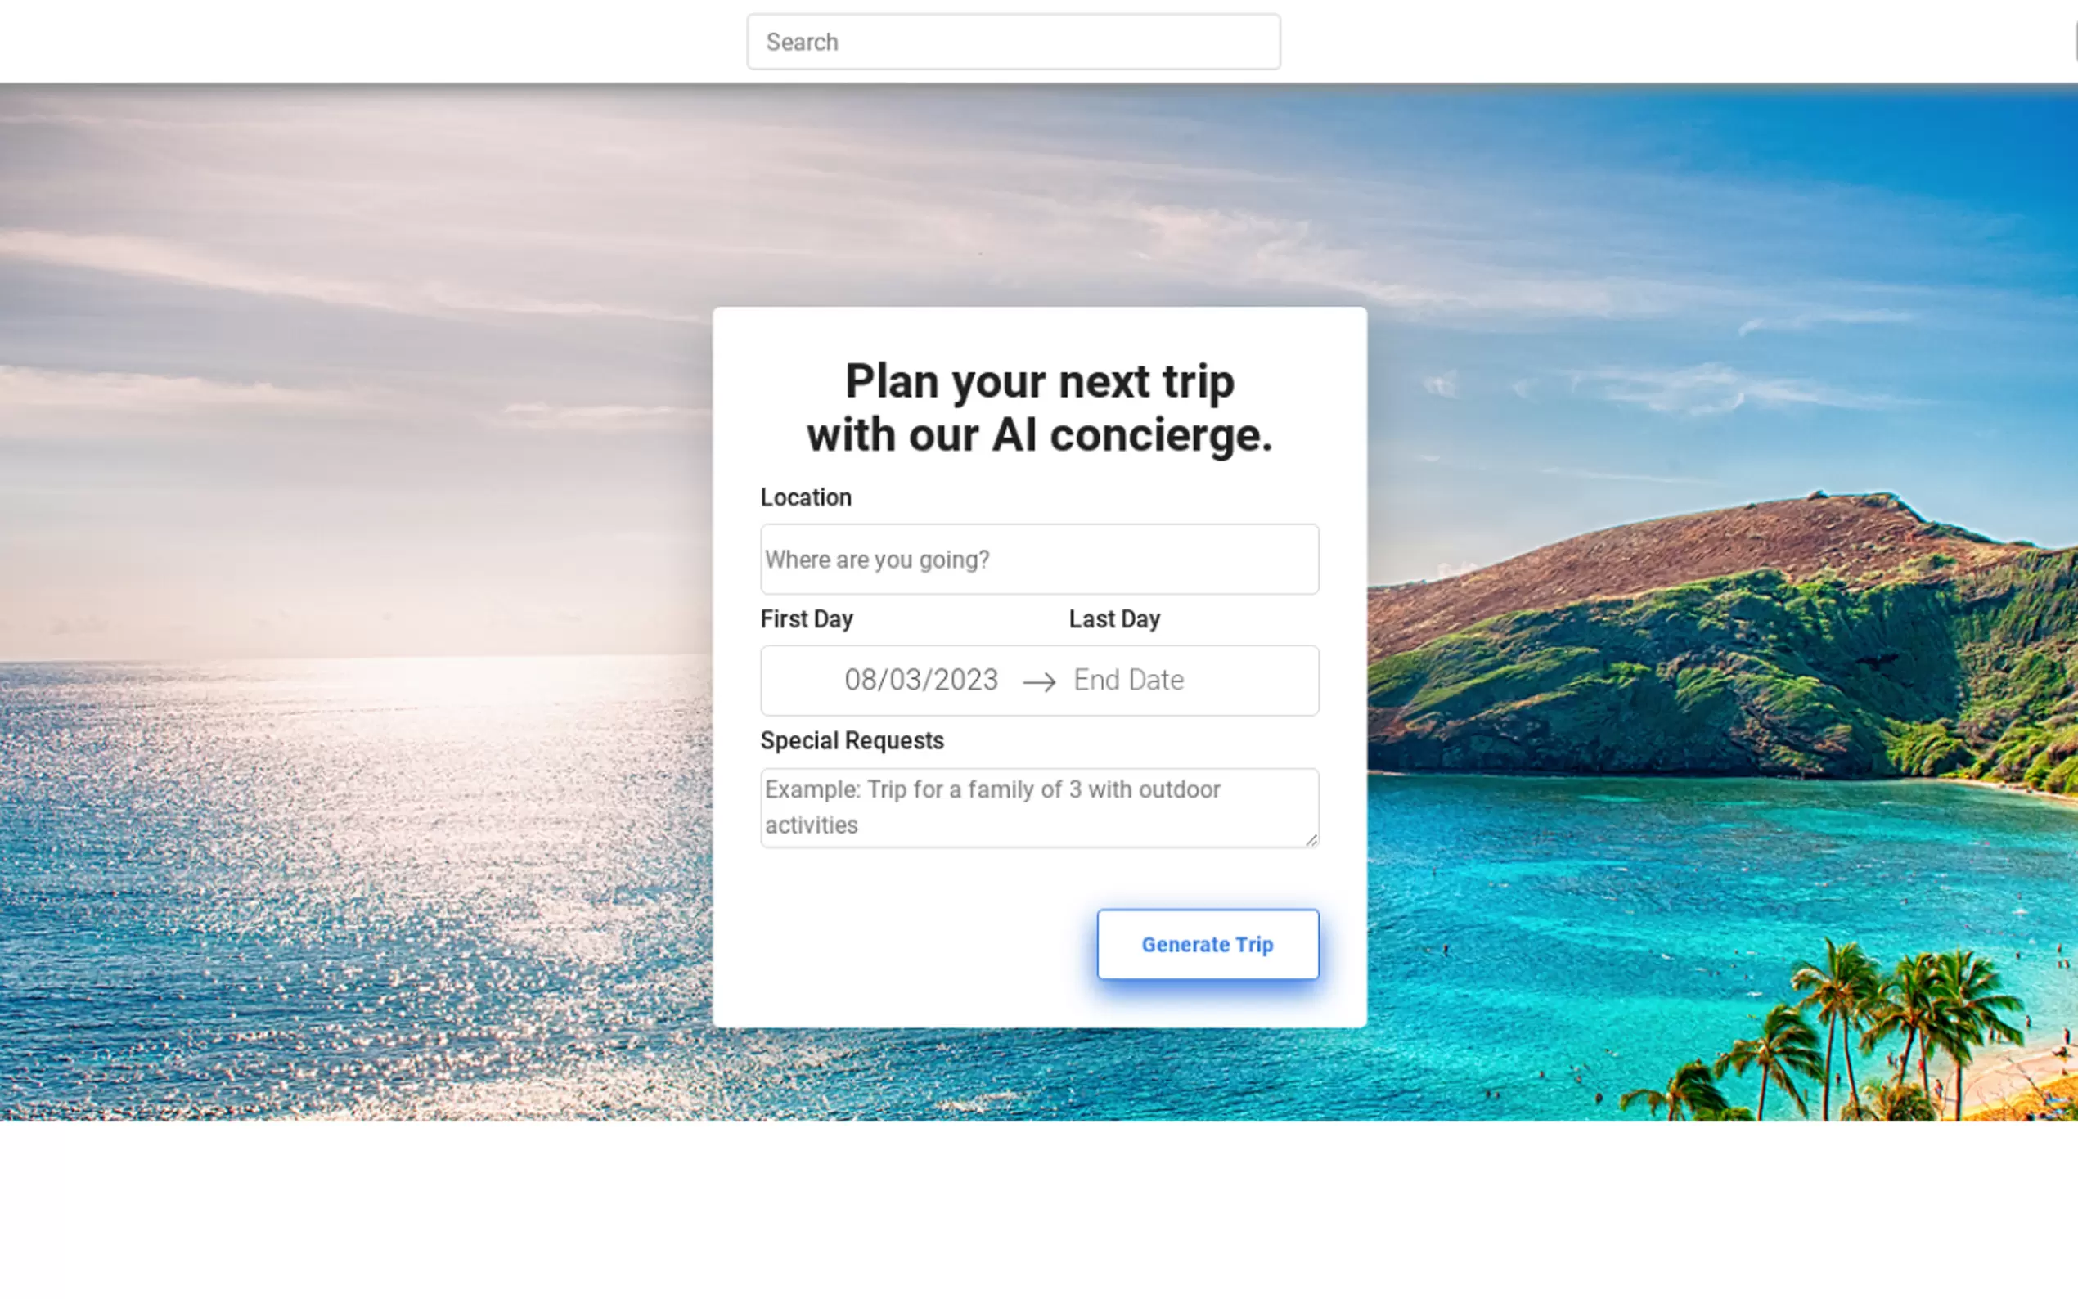This screenshot has width=2078, height=1299.
Task: Focus the 'Where are you going?' location input
Action: 1038,560
